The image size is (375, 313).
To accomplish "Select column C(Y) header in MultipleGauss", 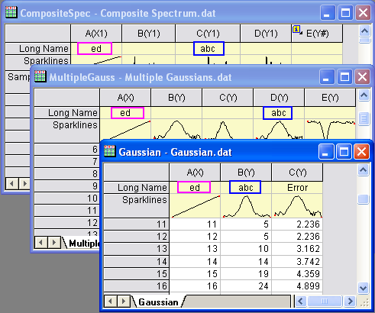I will 228,98.
